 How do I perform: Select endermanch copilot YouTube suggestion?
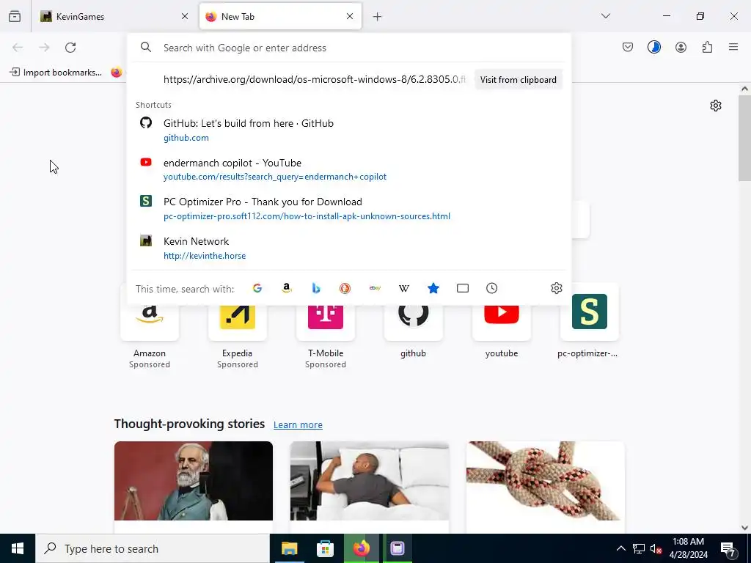[349, 169]
